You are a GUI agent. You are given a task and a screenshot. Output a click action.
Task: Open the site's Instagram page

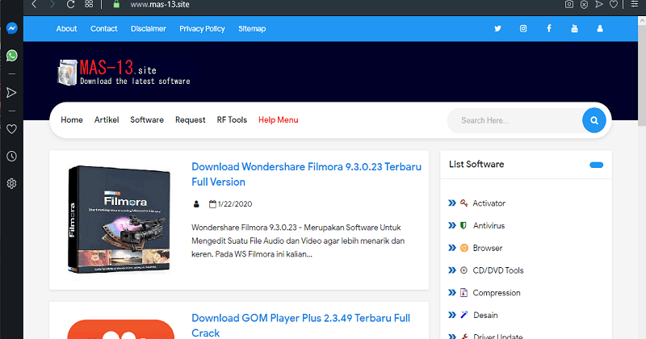click(x=523, y=28)
